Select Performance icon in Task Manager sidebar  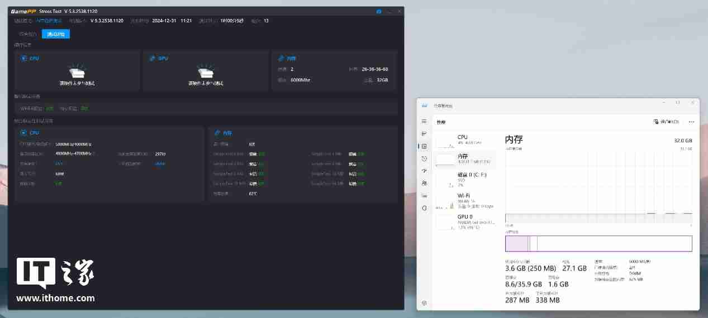coord(424,146)
